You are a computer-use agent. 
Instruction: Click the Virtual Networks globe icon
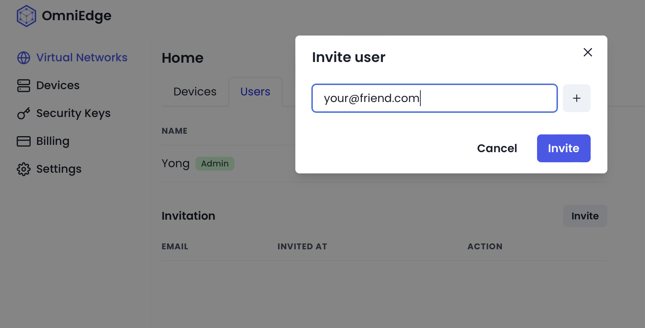(24, 58)
